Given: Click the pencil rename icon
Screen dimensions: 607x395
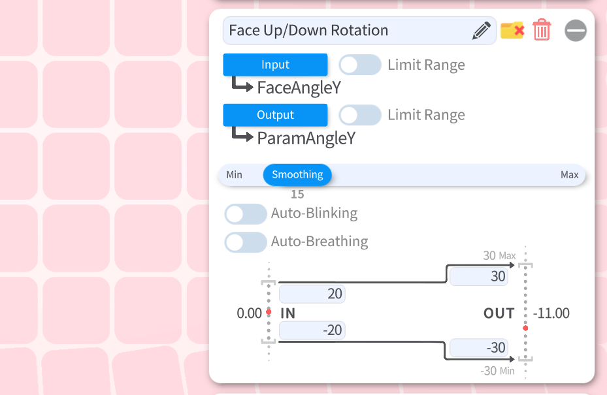Looking at the screenshot, I should pyautogui.click(x=482, y=31).
